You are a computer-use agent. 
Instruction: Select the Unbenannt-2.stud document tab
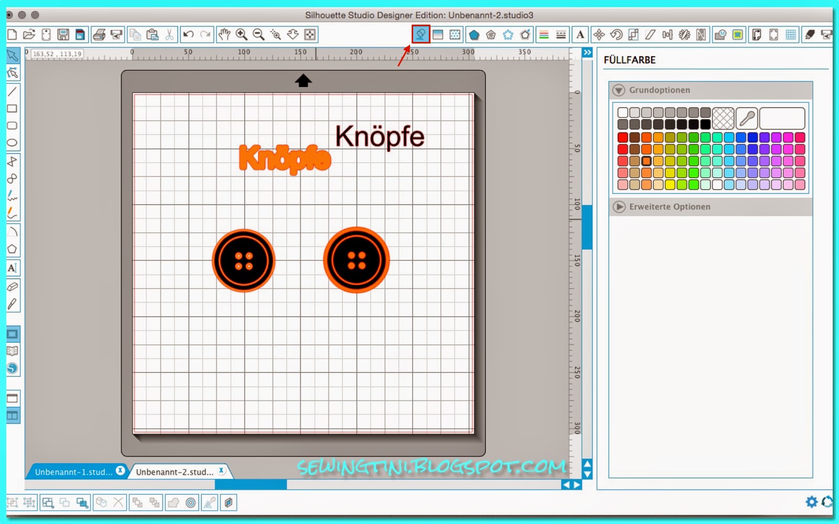[x=176, y=471]
